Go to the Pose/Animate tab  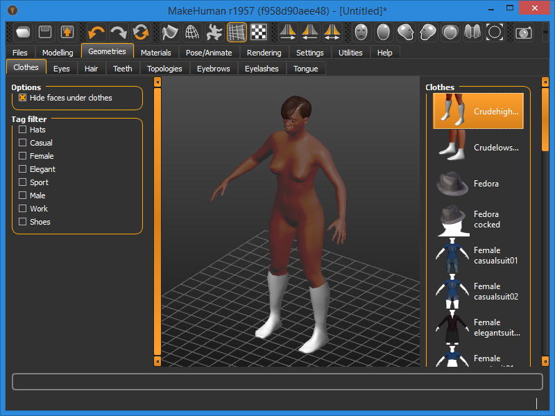click(x=209, y=53)
